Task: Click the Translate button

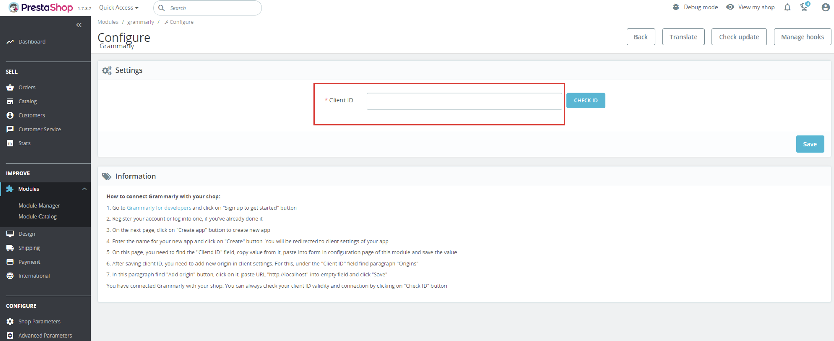Action: (683, 37)
